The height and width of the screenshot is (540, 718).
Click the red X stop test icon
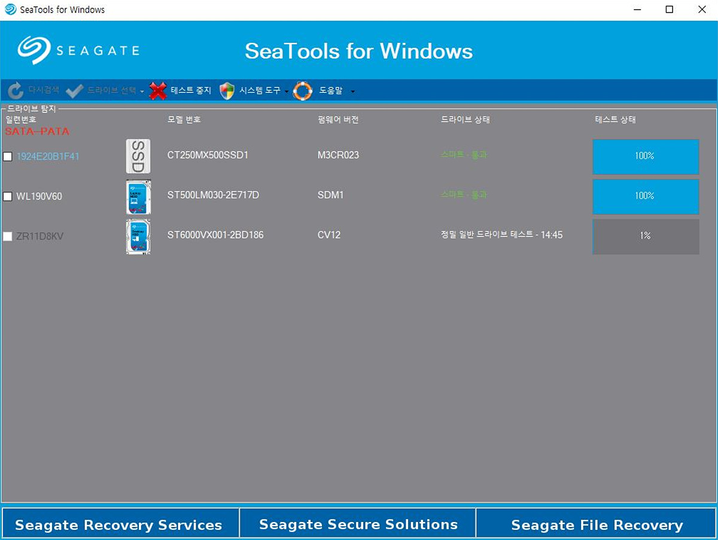158,91
